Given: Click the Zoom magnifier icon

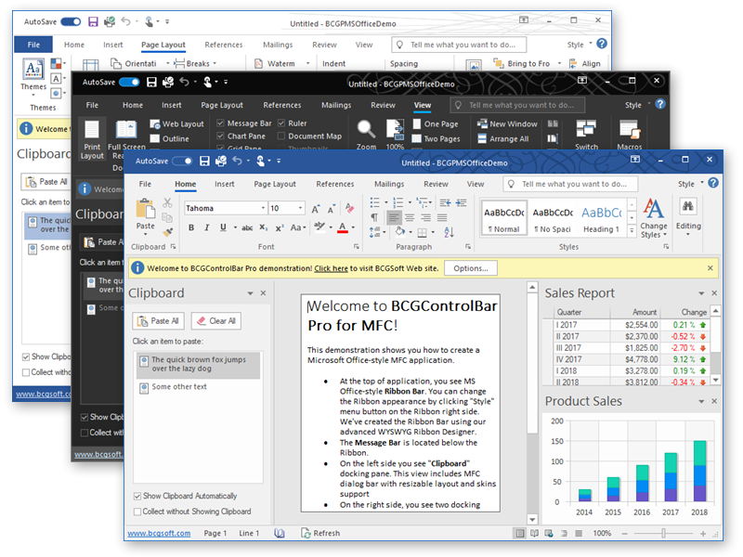Looking at the screenshot, I should coord(365,129).
